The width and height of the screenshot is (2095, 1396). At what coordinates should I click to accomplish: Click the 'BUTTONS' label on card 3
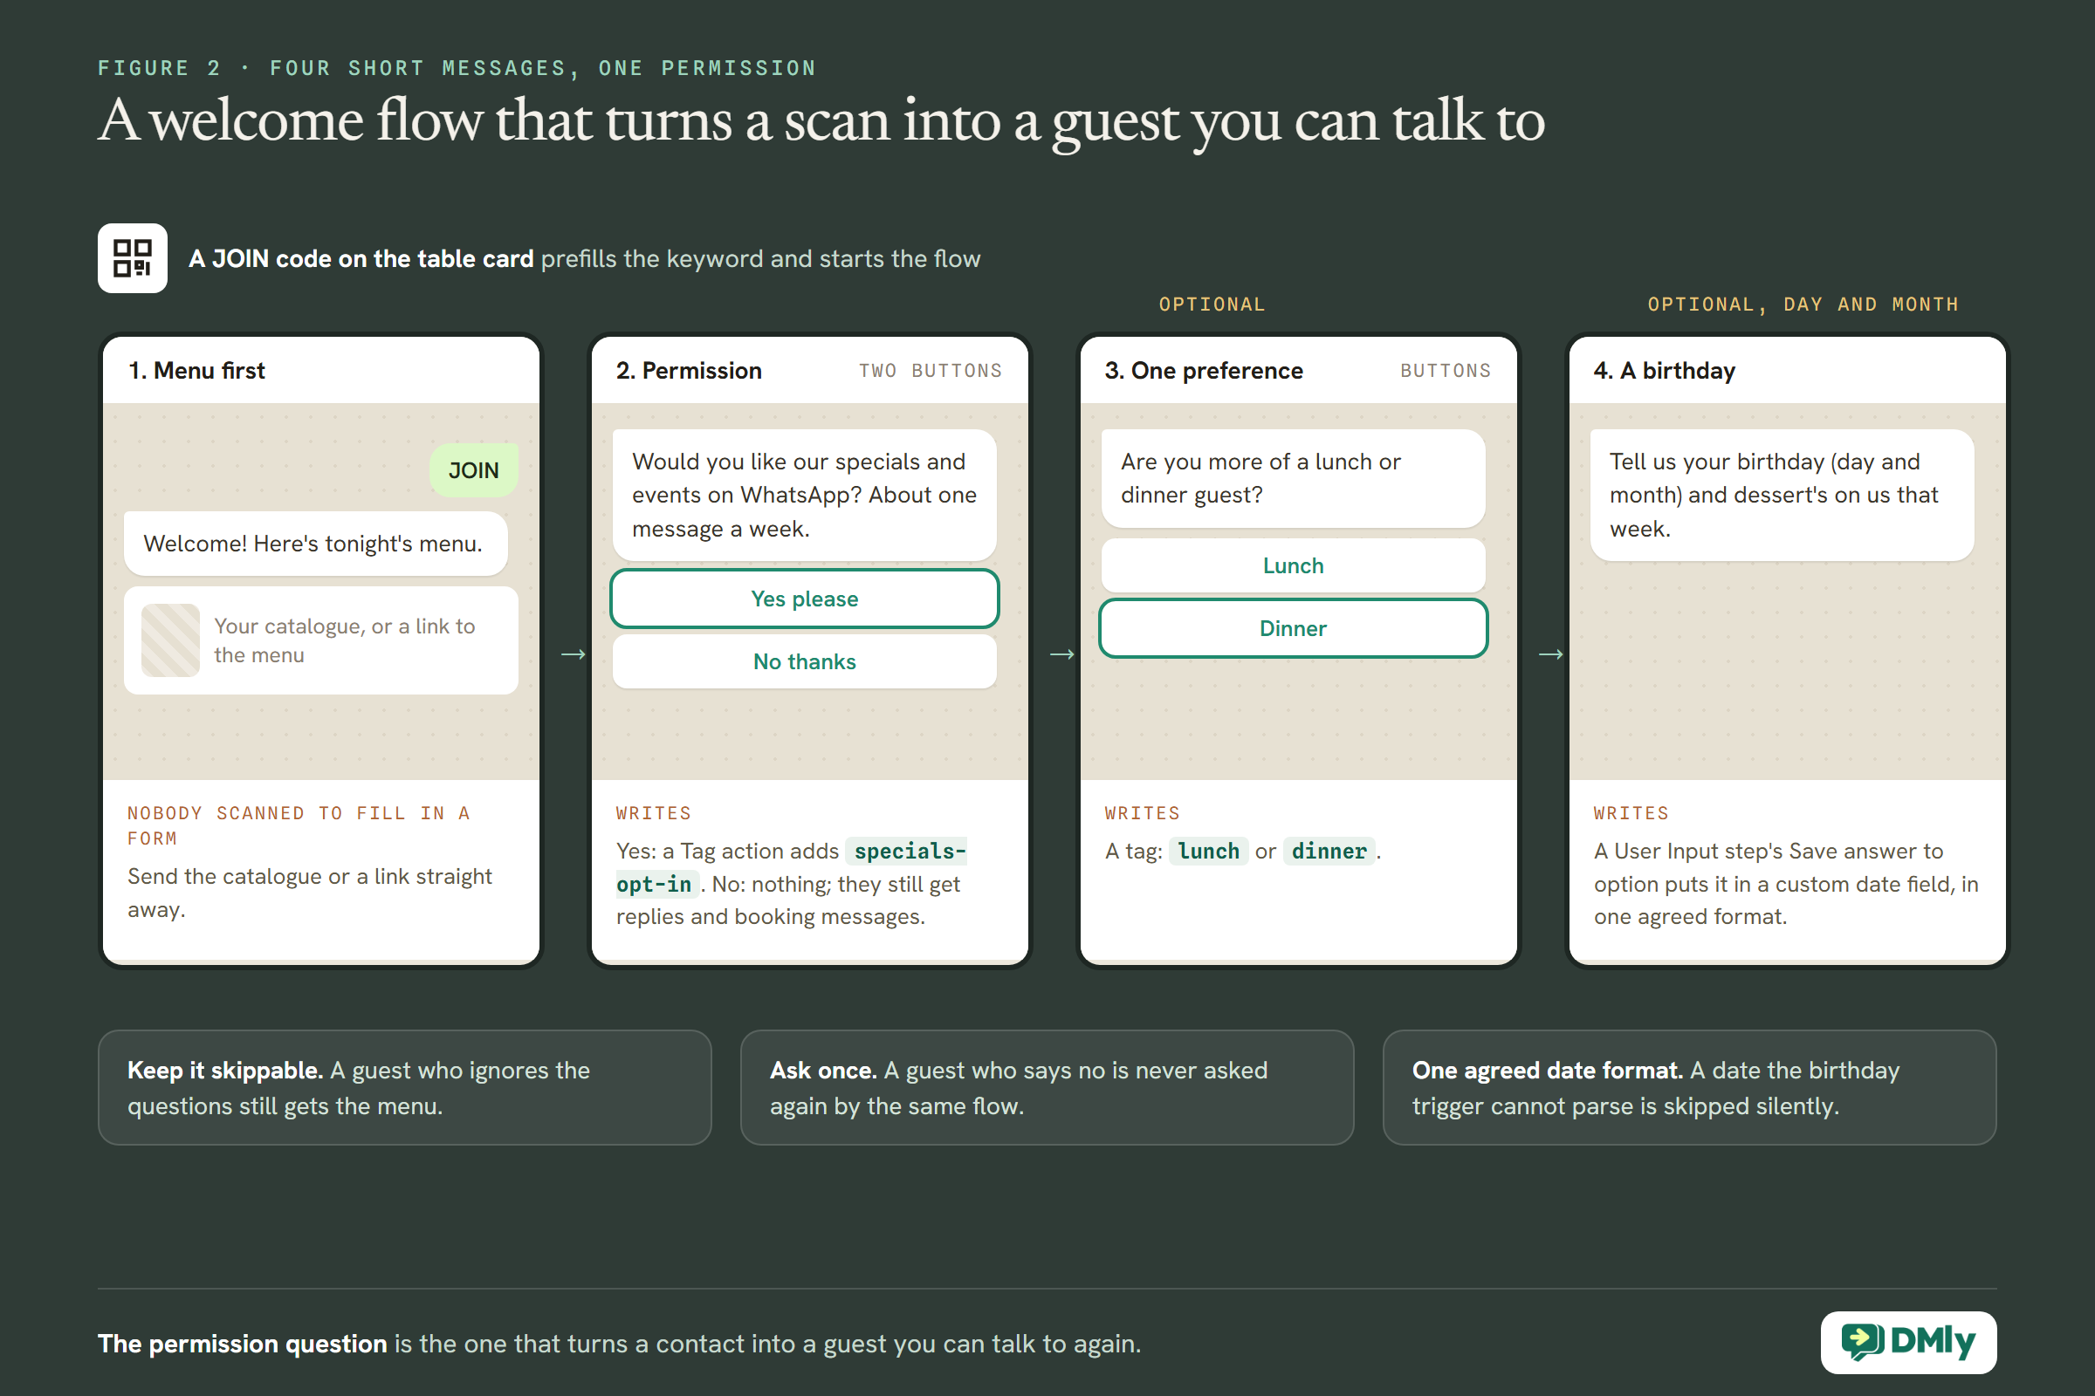click(1445, 370)
